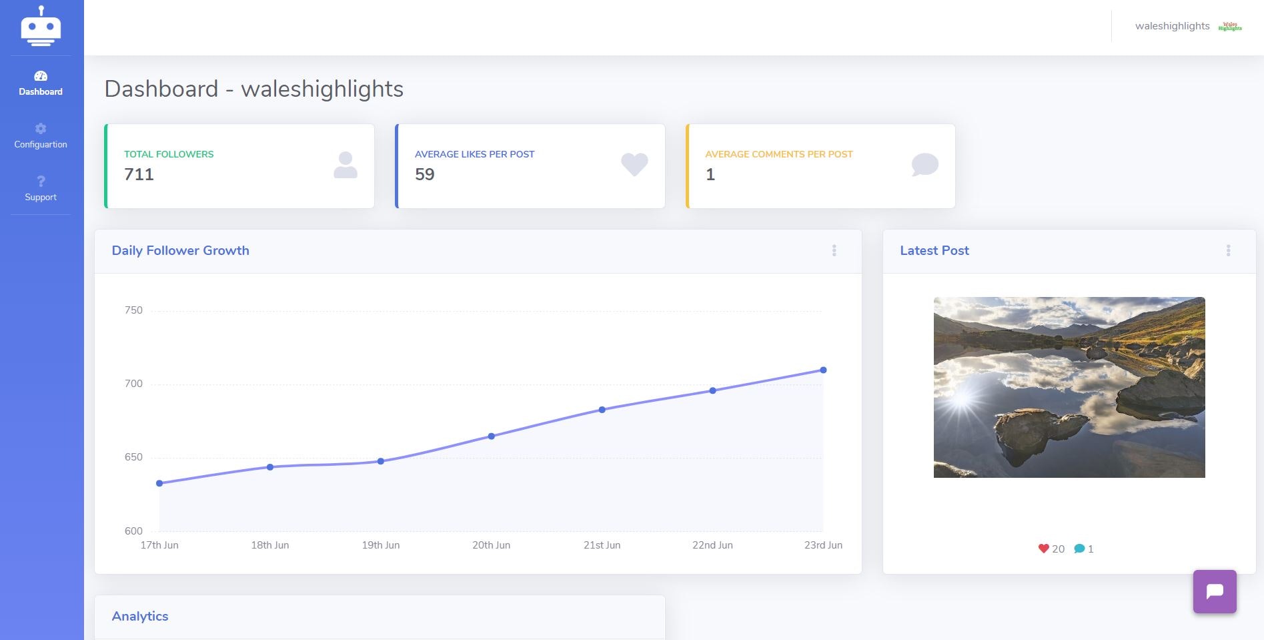Click the waleshighlights username link
Viewport: 1264px width, 640px height.
1173,26
